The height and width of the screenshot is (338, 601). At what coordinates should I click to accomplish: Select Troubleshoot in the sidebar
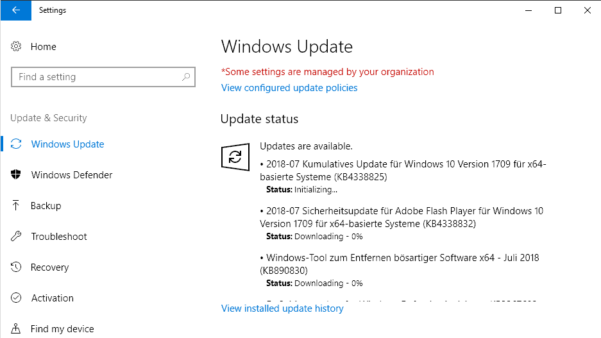point(59,237)
